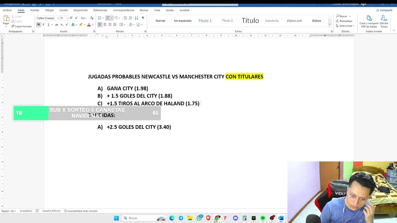Click the Windows Start button
397x223 pixels.
[x=116, y=218]
